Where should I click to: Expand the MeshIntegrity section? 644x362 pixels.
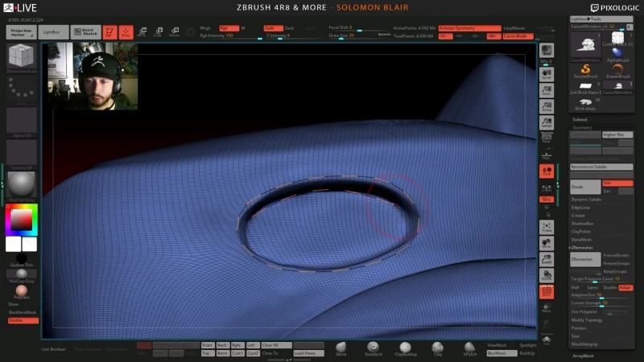click(x=584, y=344)
